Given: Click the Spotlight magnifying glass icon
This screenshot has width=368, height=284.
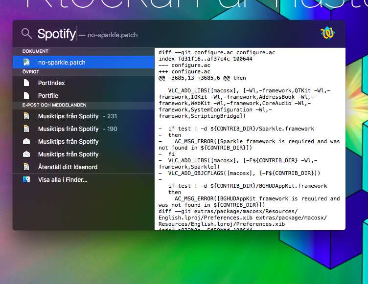Looking at the screenshot, I should (26, 34).
